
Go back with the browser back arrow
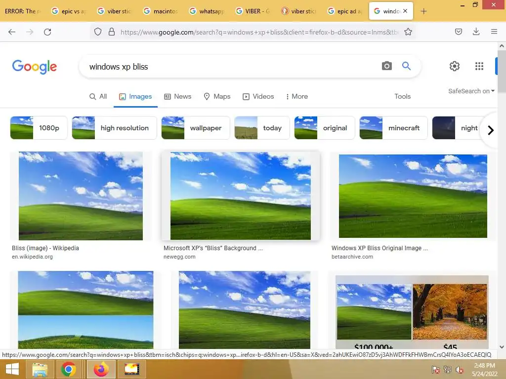[12, 32]
